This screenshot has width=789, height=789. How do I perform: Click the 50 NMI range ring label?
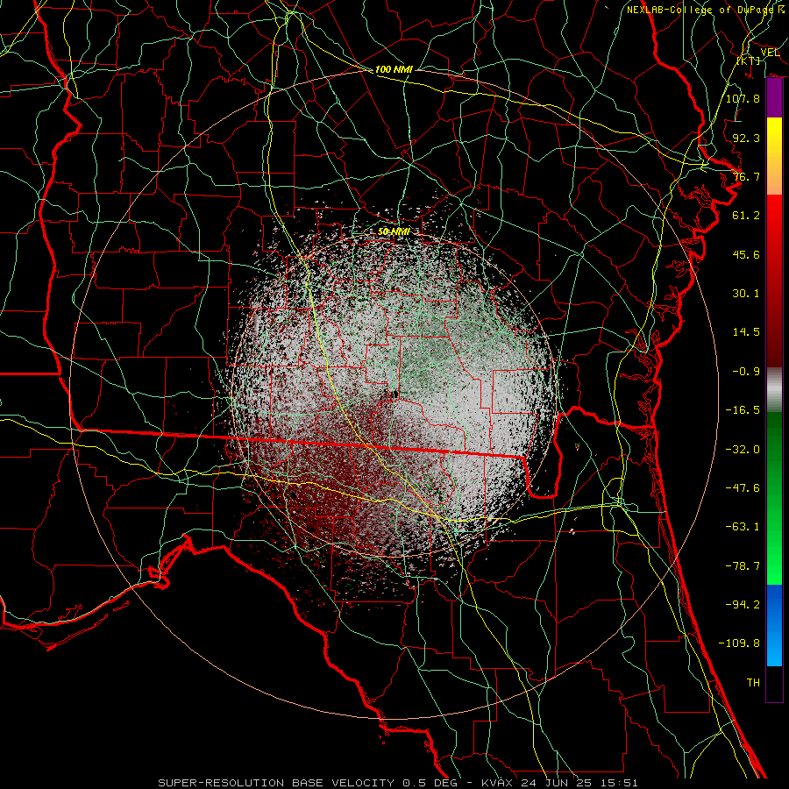[394, 231]
